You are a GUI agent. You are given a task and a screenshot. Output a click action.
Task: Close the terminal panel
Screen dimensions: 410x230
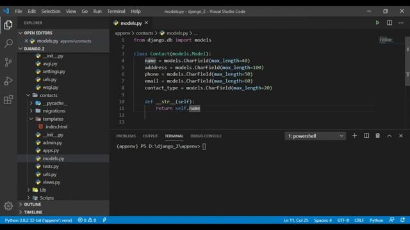pos(401,136)
